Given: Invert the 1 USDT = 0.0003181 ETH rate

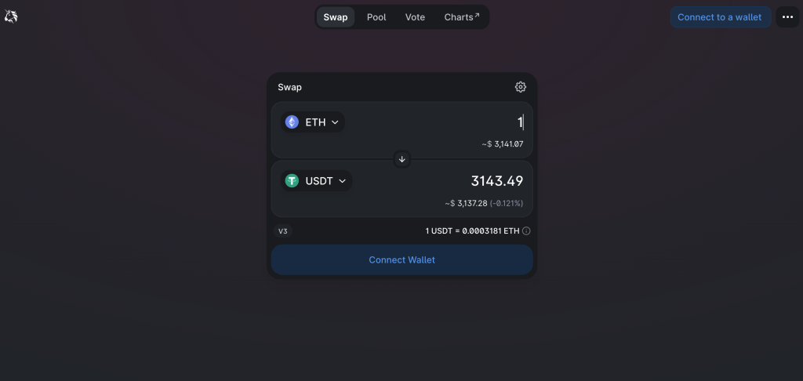Looking at the screenshot, I should pos(472,231).
